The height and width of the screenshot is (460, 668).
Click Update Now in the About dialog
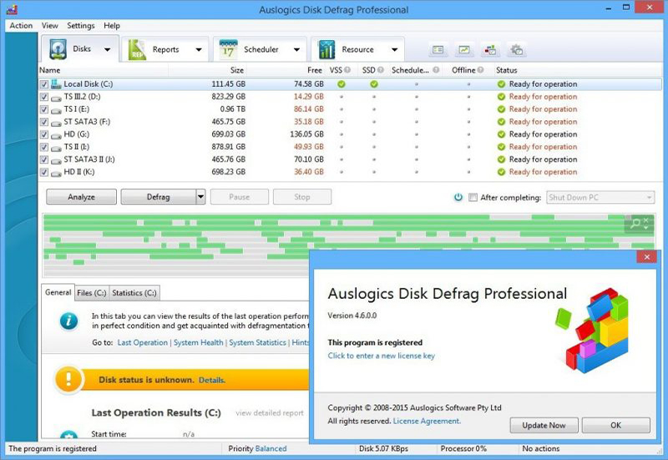[x=544, y=425]
